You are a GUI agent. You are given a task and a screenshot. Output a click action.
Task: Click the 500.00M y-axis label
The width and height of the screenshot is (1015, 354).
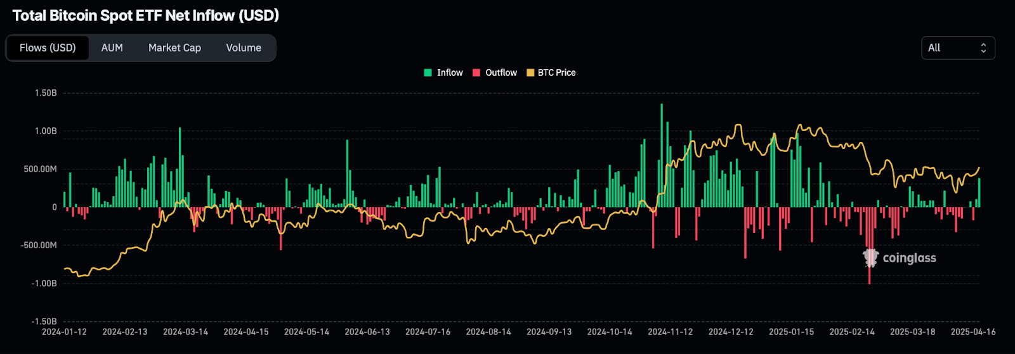pyautogui.click(x=41, y=169)
